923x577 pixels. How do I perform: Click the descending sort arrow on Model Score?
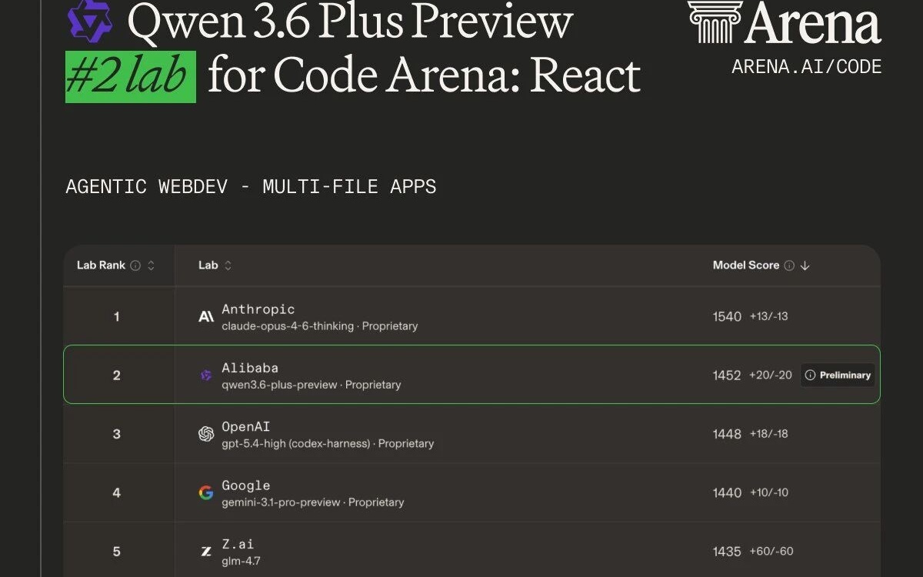tap(805, 265)
